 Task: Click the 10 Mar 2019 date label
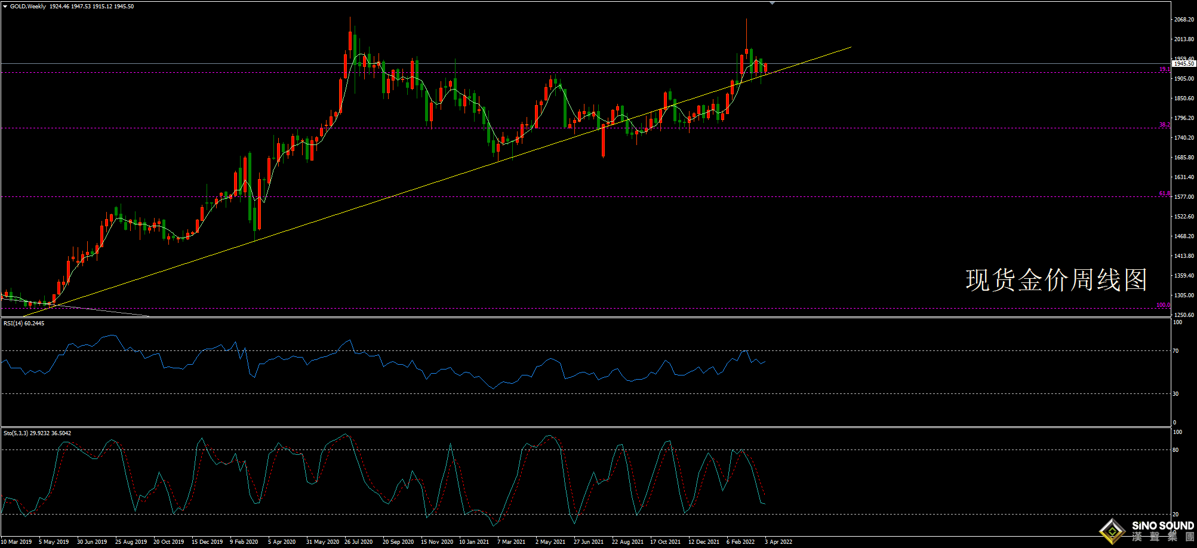pyautogui.click(x=17, y=542)
